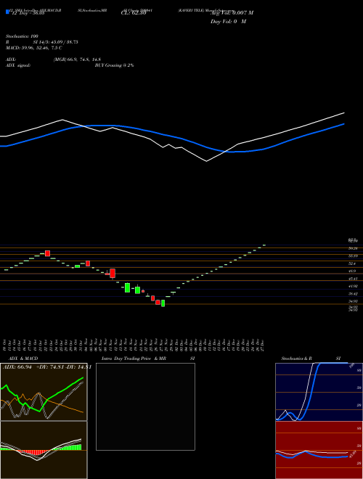Screen dimensions: 363x479
Task: Click the 'SI 14/3: 45.69 / 38.73' value
Action: [x=55, y=42]
